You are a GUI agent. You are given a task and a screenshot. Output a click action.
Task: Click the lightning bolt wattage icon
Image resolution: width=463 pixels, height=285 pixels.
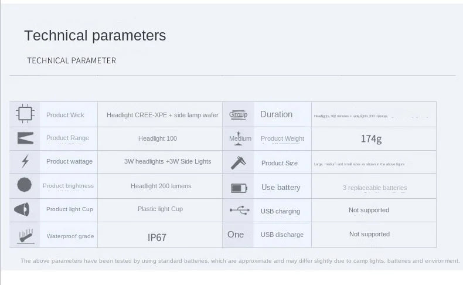click(x=25, y=161)
